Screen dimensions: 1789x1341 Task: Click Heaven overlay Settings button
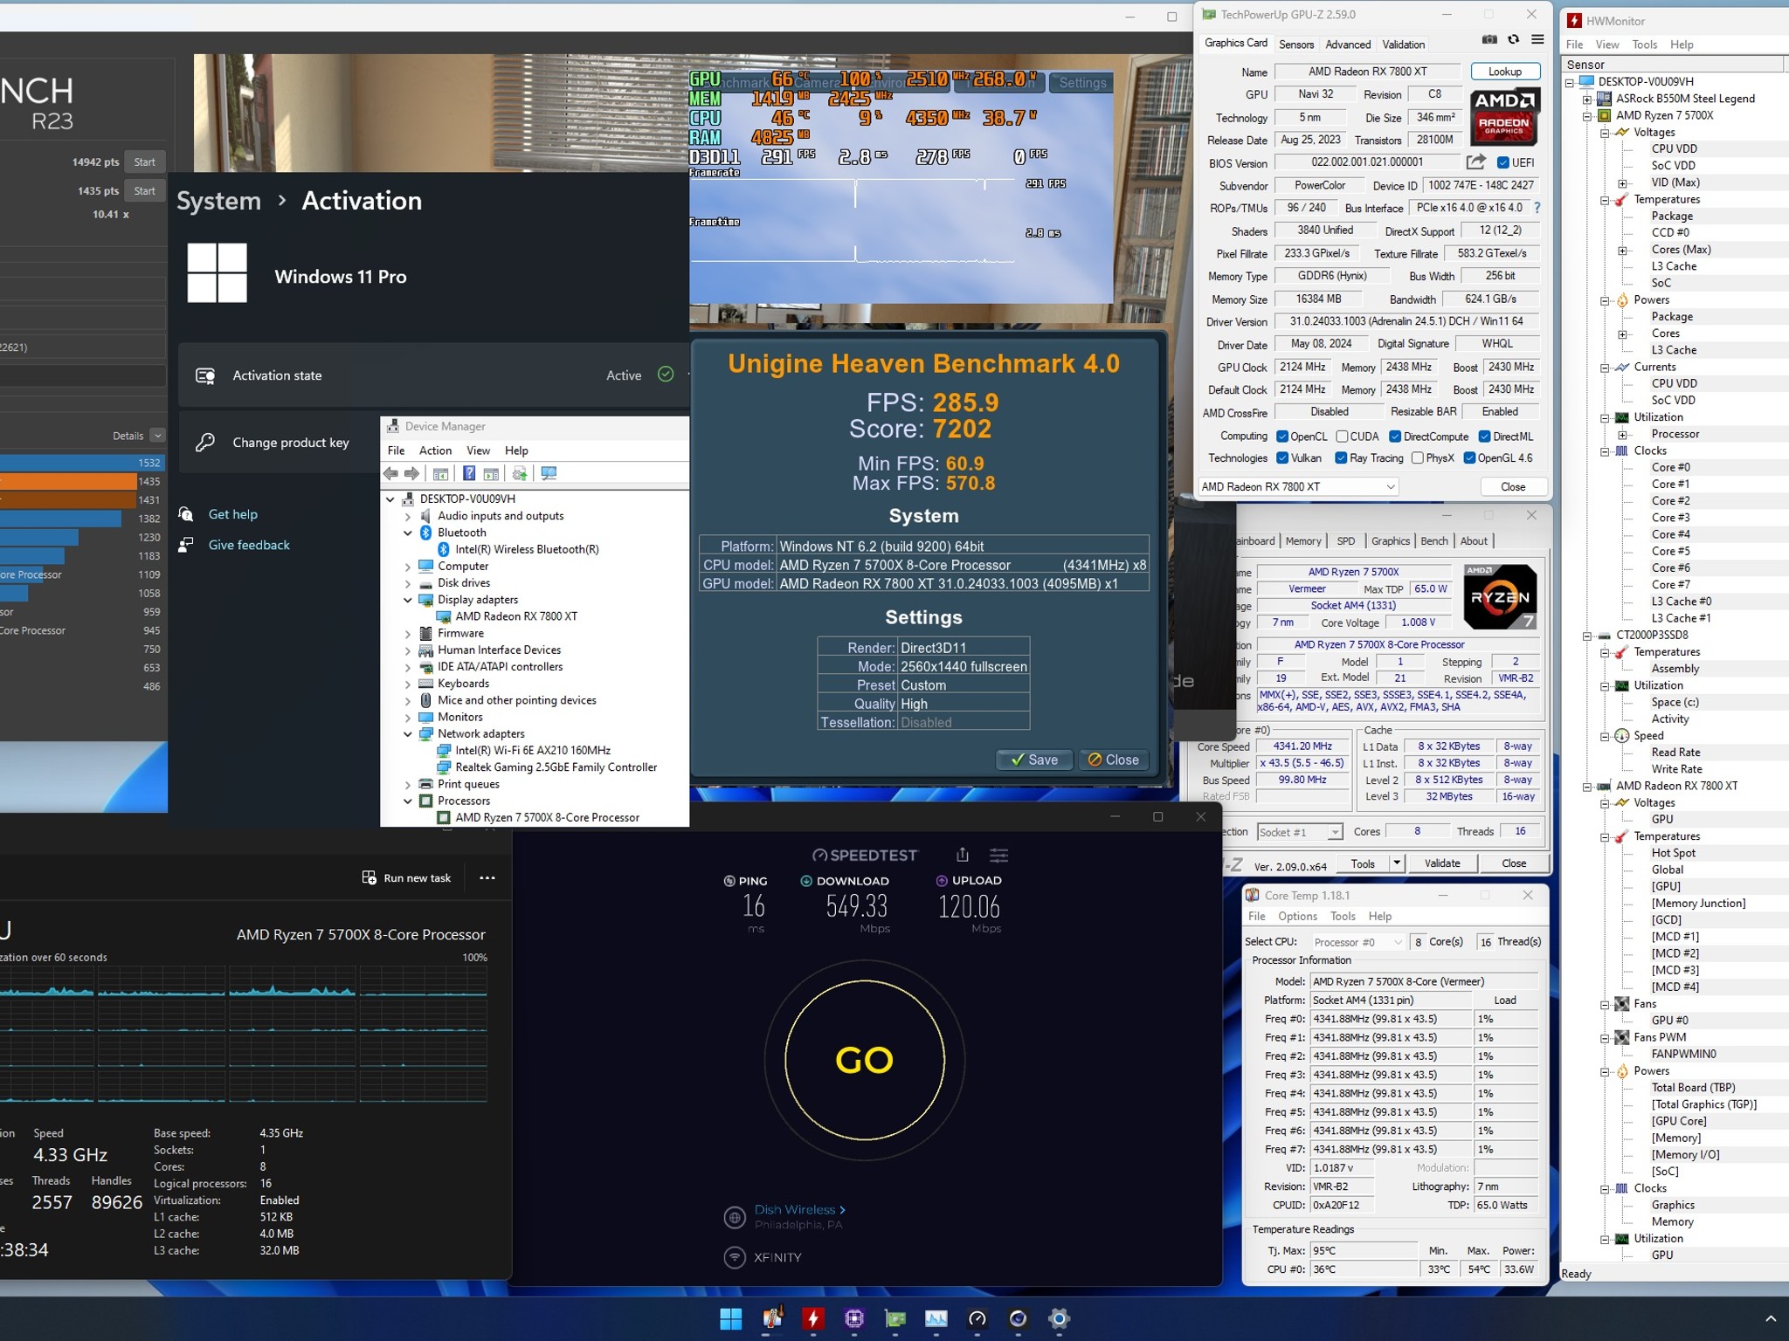[x=1082, y=83]
